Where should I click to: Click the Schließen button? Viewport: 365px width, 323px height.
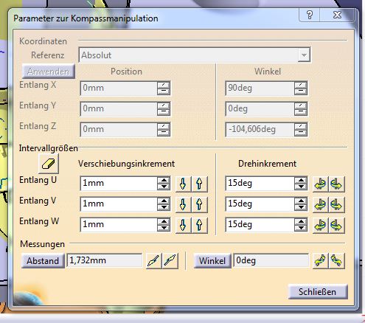[x=318, y=292]
